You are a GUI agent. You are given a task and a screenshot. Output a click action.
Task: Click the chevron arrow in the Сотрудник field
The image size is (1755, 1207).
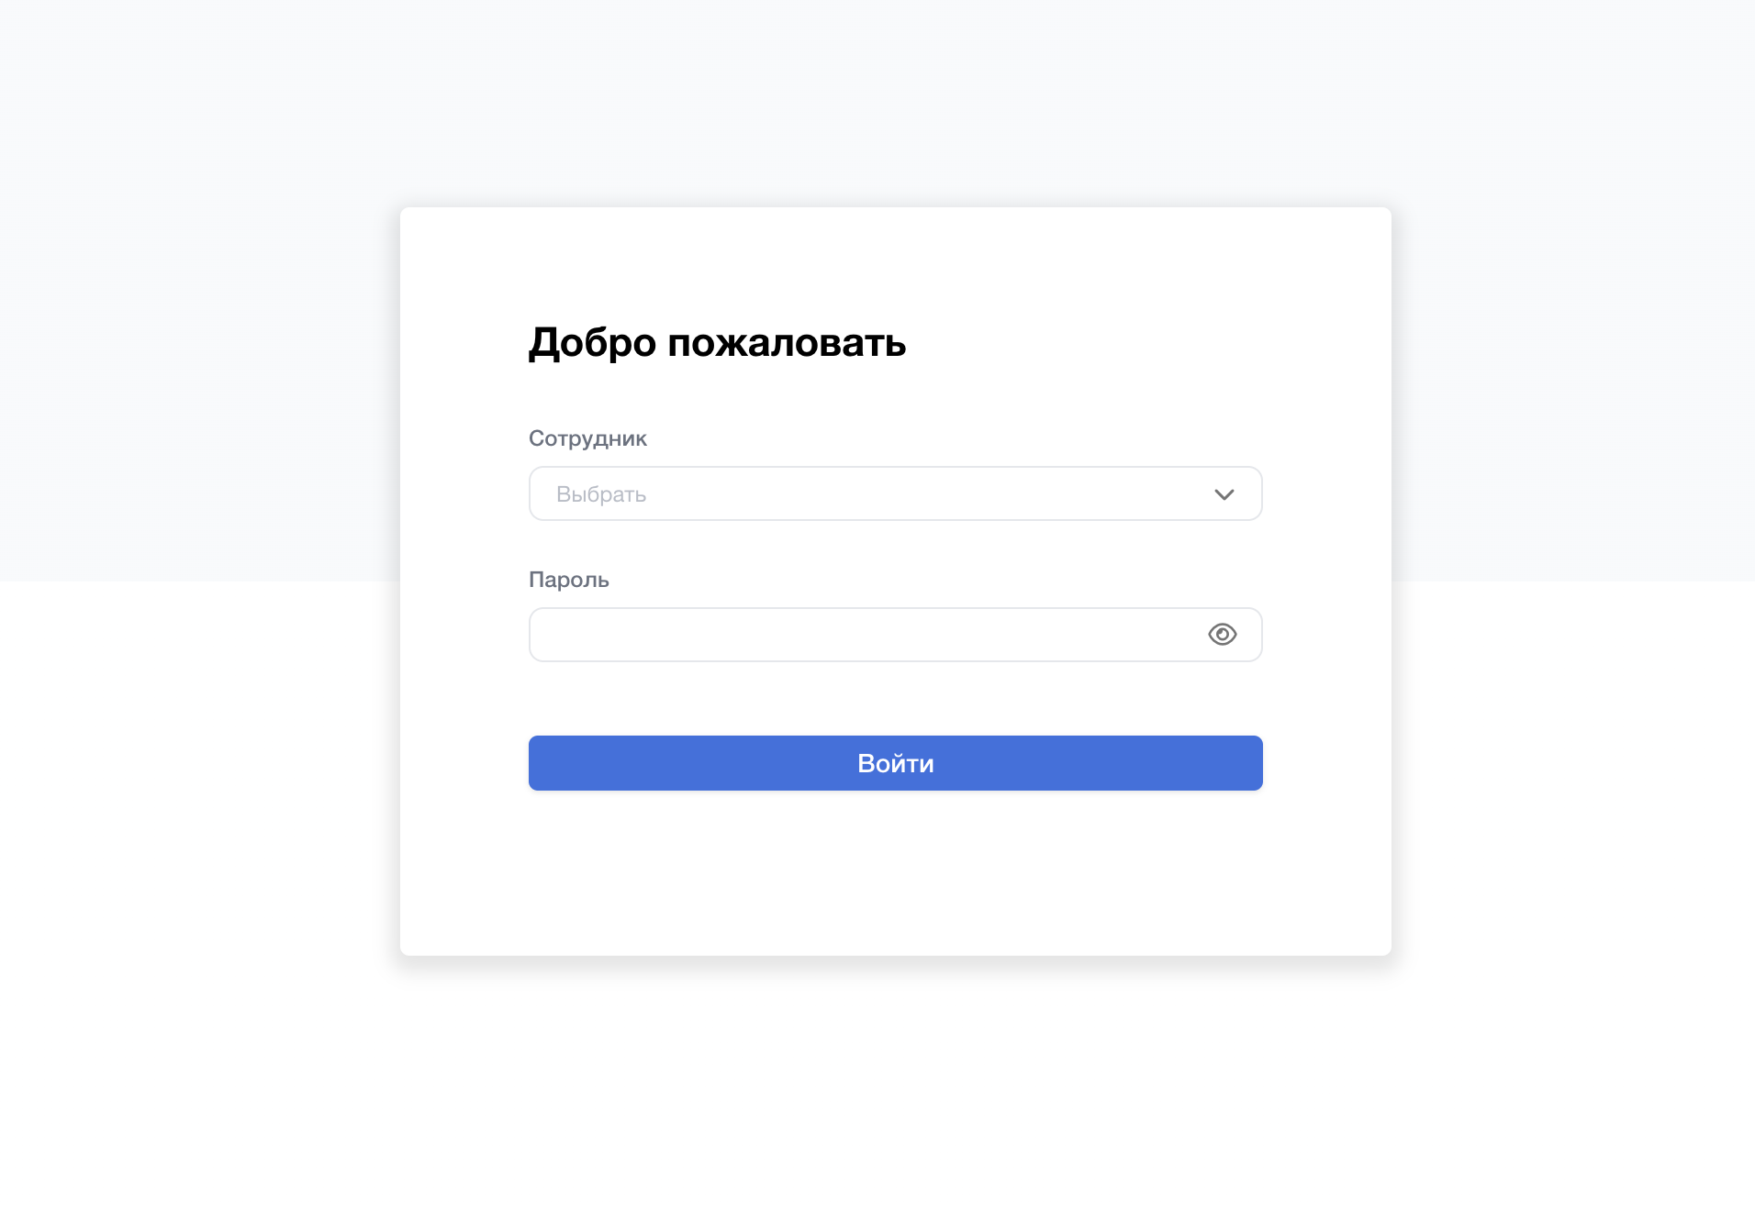point(1224,494)
